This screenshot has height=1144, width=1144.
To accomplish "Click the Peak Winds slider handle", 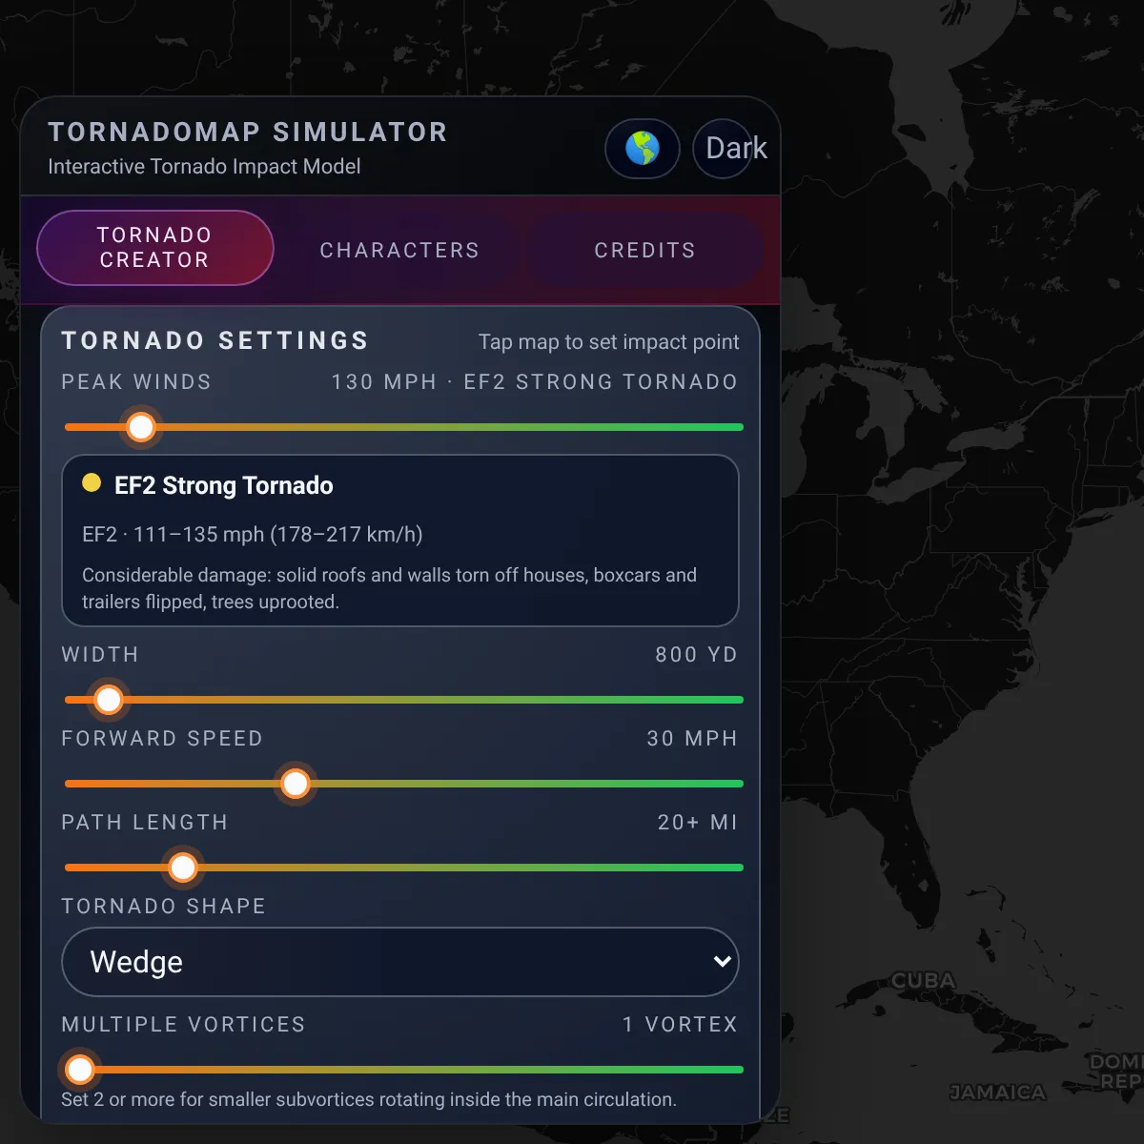I will [141, 427].
